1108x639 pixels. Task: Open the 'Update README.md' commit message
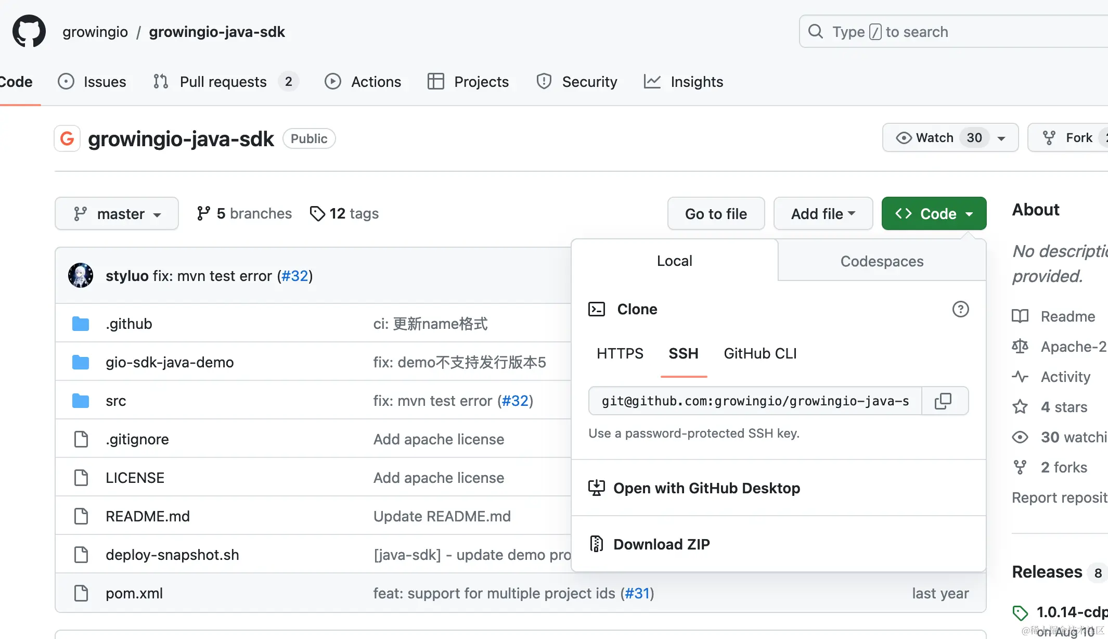(x=442, y=516)
